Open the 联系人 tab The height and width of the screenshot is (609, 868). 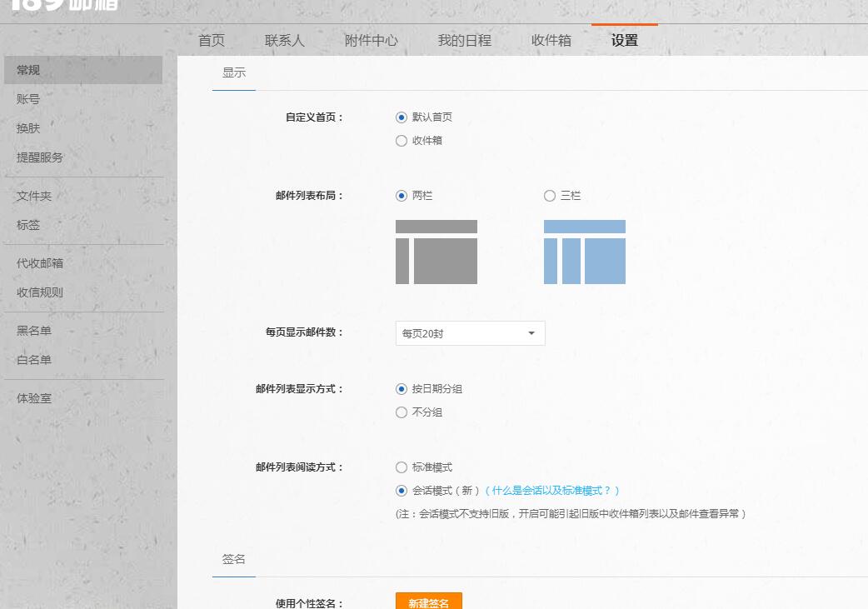[285, 40]
